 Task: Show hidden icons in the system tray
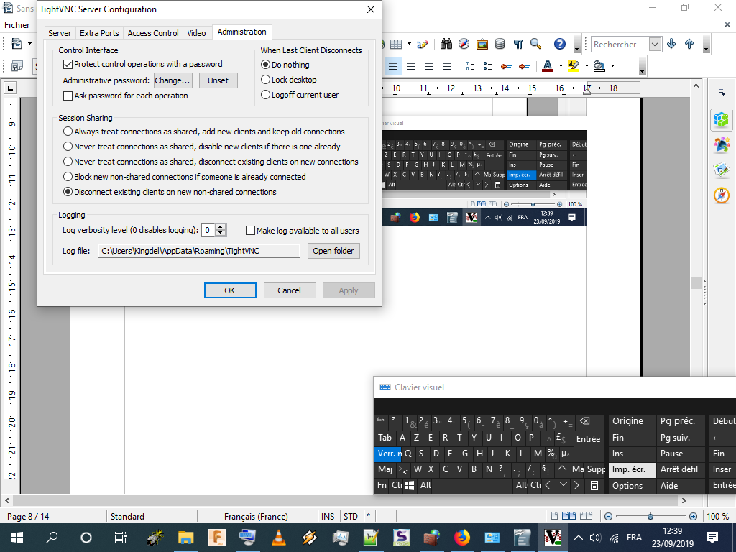click(x=579, y=538)
